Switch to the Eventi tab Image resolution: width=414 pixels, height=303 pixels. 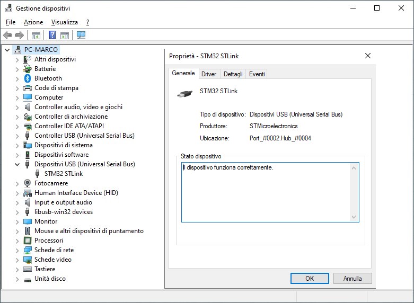pyautogui.click(x=257, y=74)
